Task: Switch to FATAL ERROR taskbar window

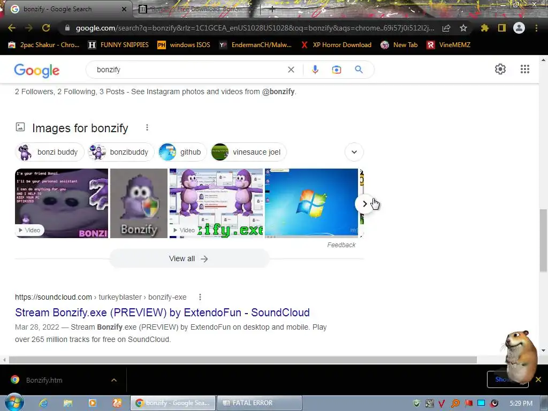Action: coord(260,403)
